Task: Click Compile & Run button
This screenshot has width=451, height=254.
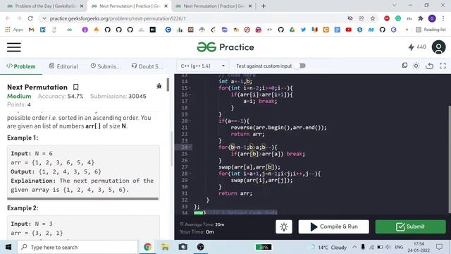Action: (x=333, y=226)
